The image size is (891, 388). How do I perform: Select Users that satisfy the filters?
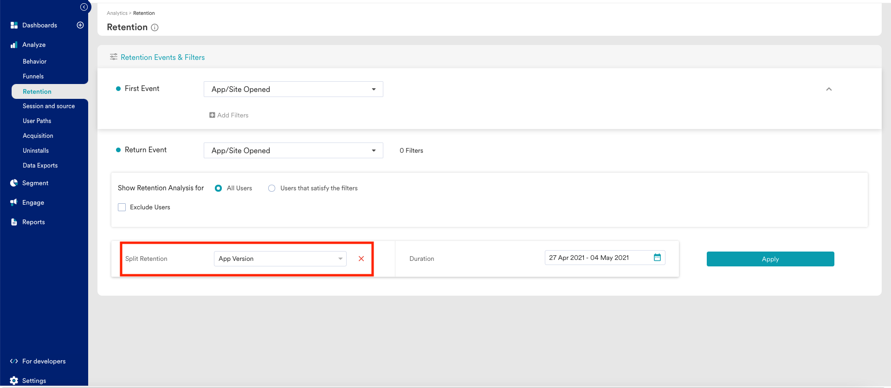click(272, 188)
